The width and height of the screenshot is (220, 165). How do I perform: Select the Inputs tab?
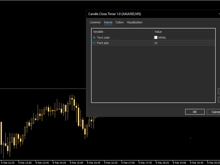[108, 22]
